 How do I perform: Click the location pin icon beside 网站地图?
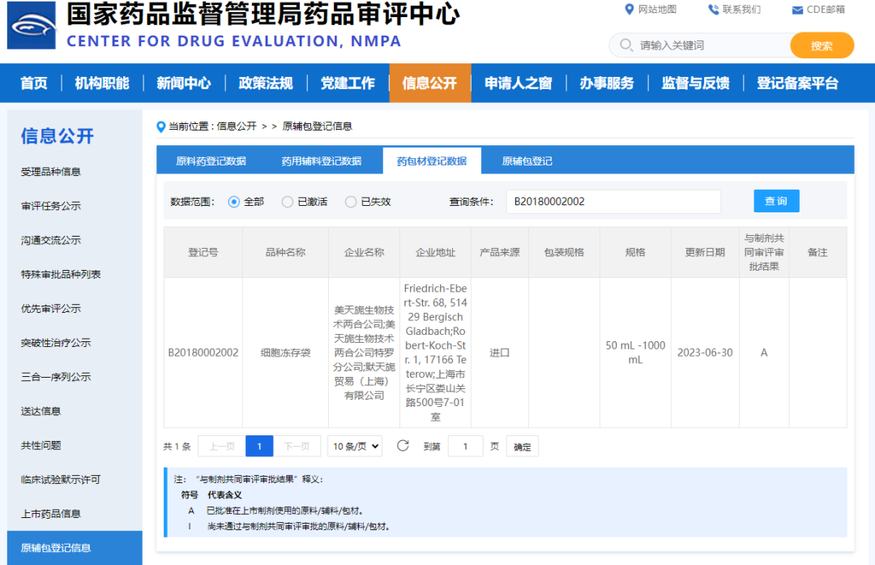[x=629, y=10]
